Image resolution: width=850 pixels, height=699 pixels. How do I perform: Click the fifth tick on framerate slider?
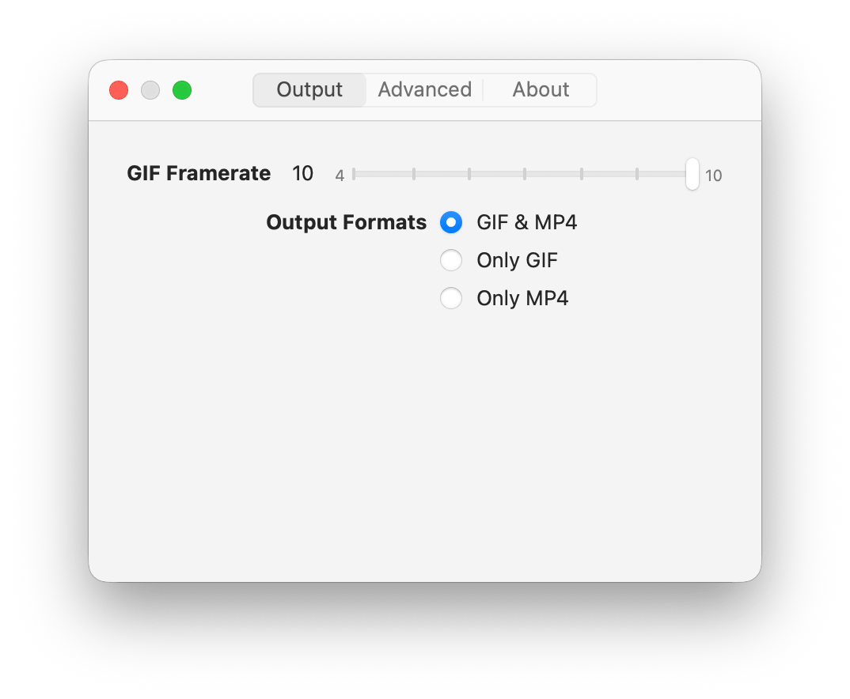click(x=582, y=174)
